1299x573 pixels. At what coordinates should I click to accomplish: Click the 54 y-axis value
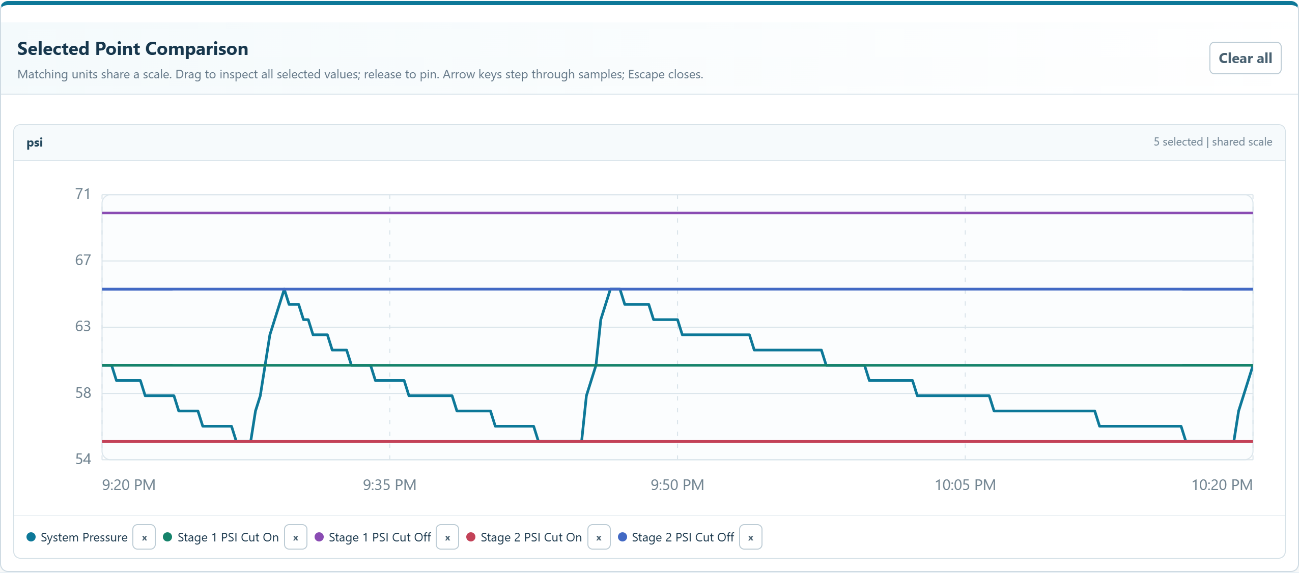(83, 459)
